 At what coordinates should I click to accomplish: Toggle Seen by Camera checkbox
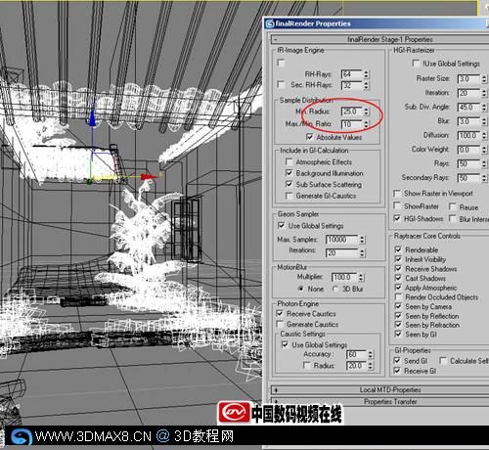398,306
